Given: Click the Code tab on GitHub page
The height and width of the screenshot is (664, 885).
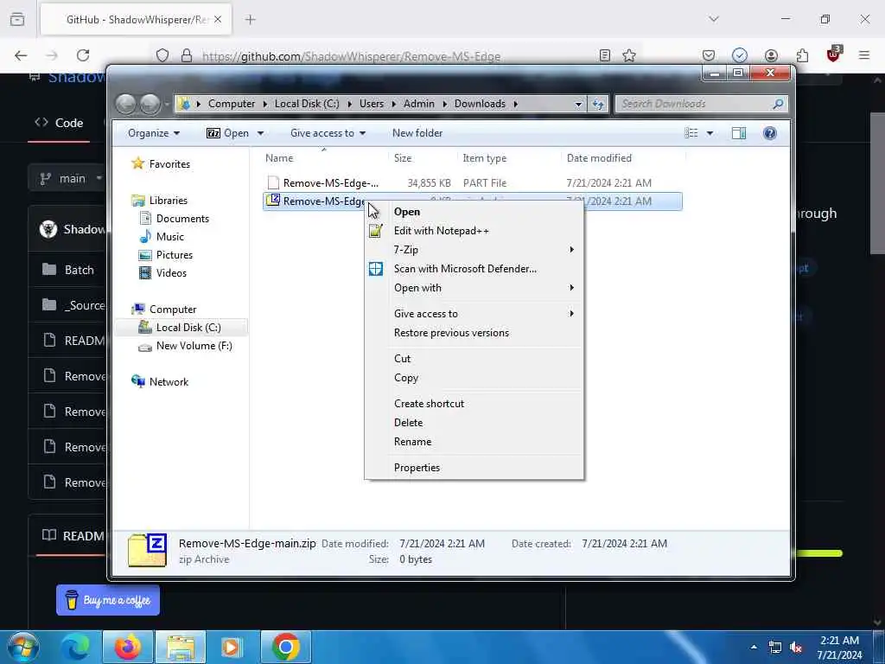Looking at the screenshot, I should [x=60, y=123].
